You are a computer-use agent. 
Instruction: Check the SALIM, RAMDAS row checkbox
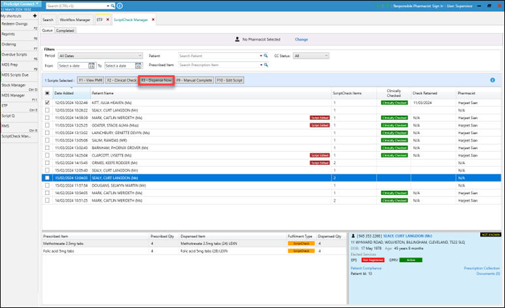click(47, 141)
